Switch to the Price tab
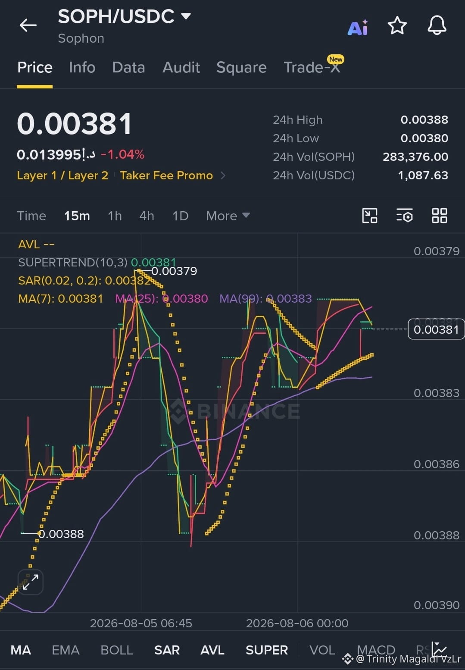The width and height of the screenshot is (465, 670). (x=35, y=68)
